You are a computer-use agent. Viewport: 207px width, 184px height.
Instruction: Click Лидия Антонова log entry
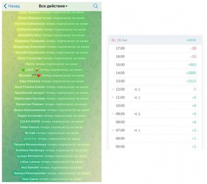point(52,115)
